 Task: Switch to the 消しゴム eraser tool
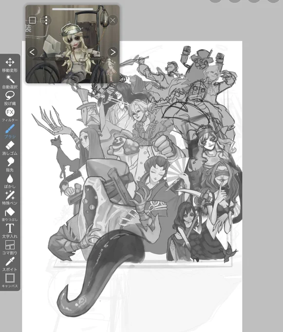(x=10, y=148)
